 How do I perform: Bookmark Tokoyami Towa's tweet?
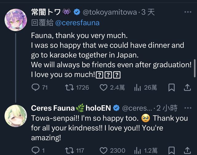point(172,88)
